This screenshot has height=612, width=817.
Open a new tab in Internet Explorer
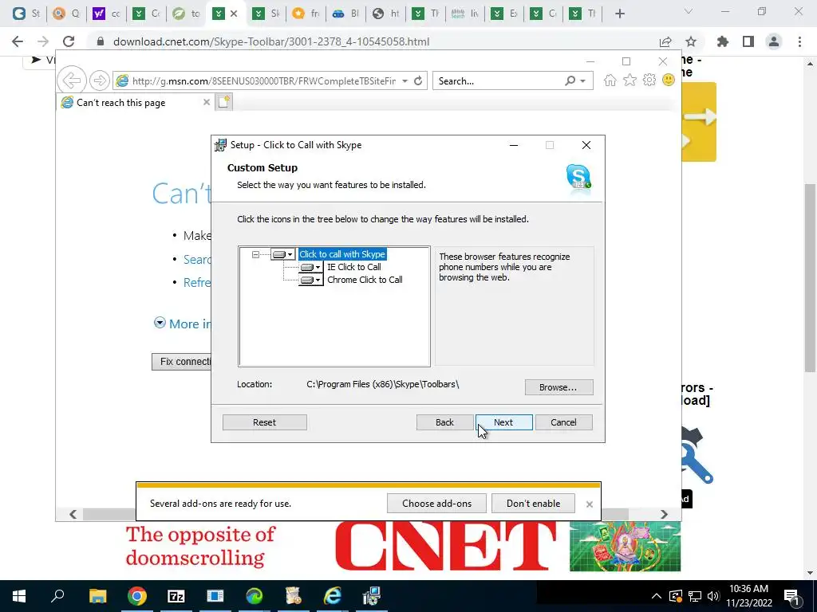coord(224,102)
